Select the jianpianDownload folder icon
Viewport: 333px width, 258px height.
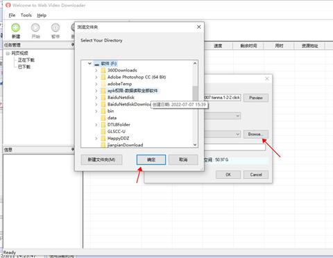[103, 145]
